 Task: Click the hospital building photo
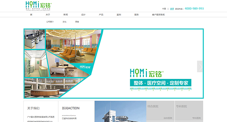click(121, 111)
